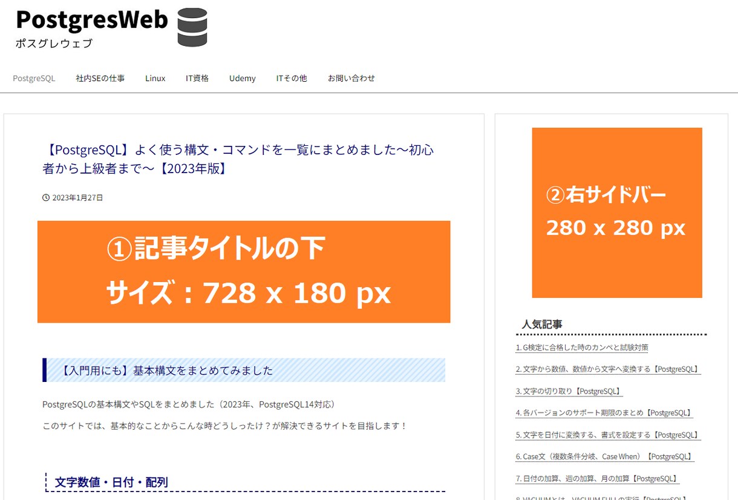Screen dimensions: 738x500
Task: Click the PostgresWeb database logo icon
Action: (x=192, y=27)
